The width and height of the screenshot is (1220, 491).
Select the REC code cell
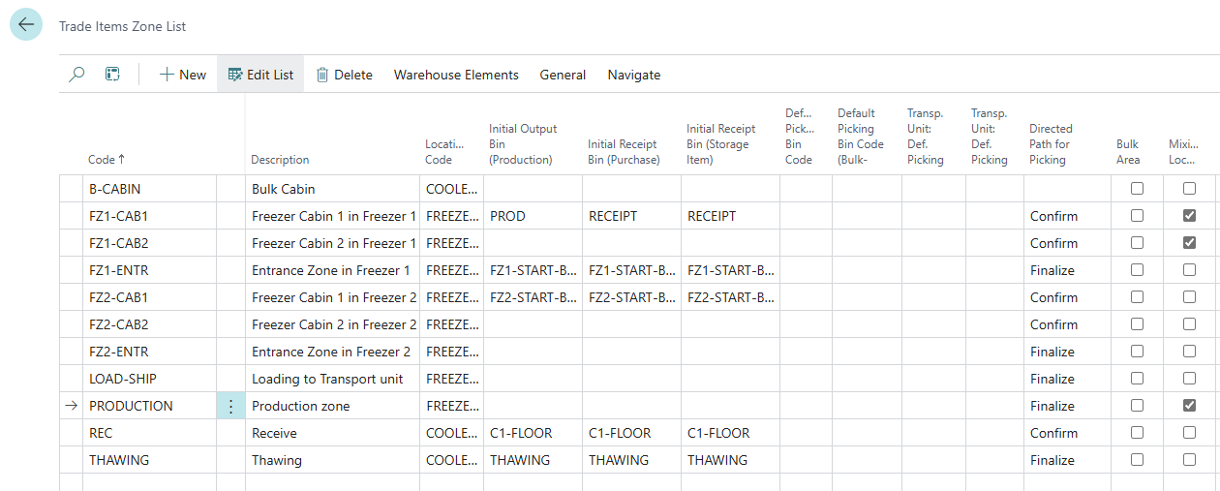[150, 433]
